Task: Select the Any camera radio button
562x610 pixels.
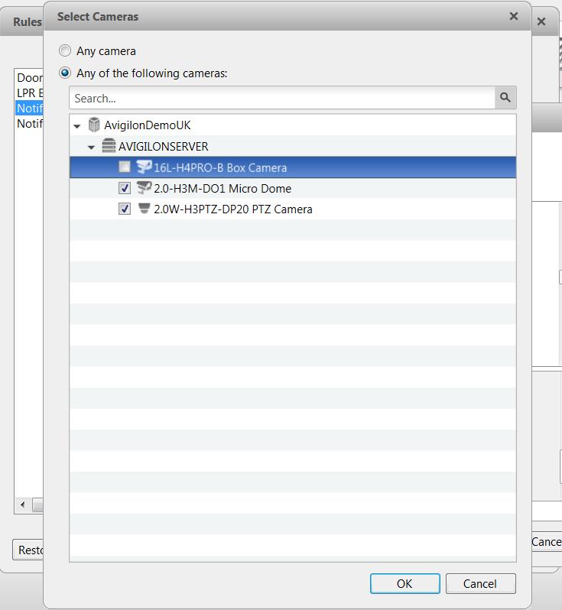Action: click(64, 50)
